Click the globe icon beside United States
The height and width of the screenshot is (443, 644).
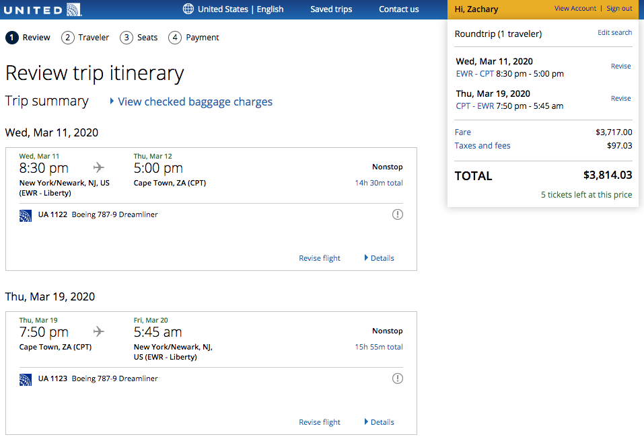188,9
